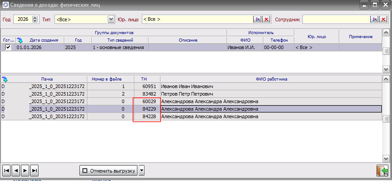The width and height of the screenshot is (392, 181).
Task: Go to the previous record
Action: (16, 170)
